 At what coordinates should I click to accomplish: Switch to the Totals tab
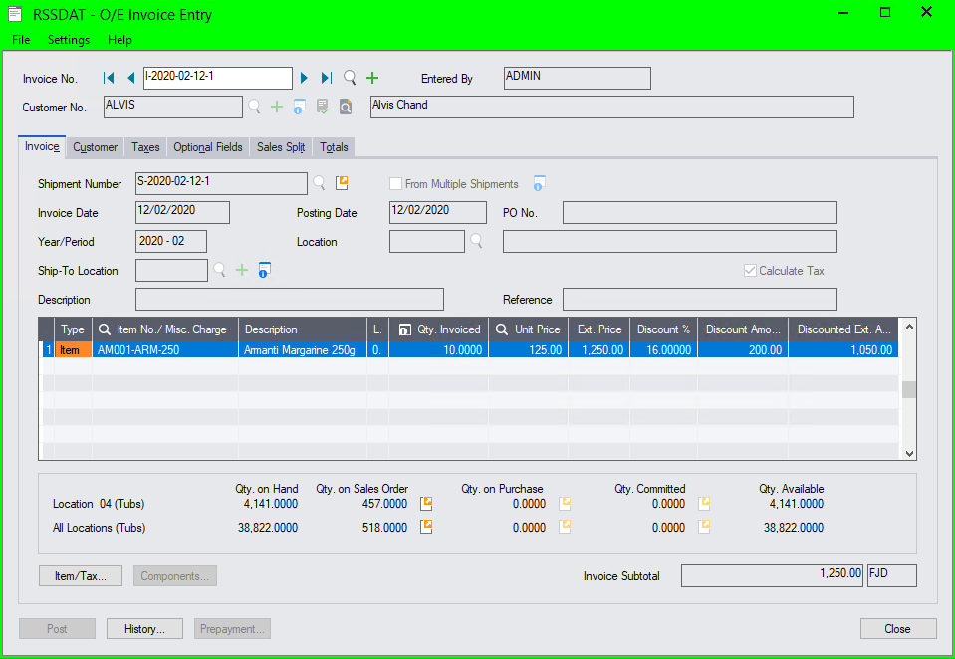(x=334, y=147)
